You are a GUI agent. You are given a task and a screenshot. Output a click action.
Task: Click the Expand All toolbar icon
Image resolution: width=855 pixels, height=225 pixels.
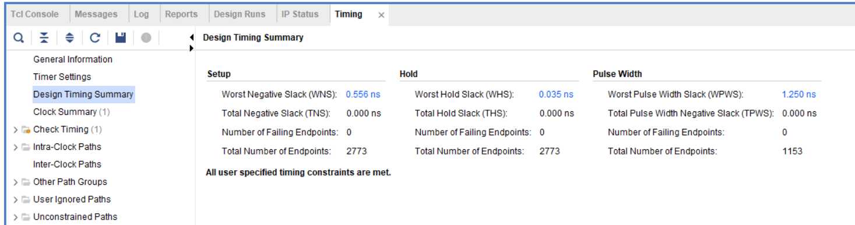coord(69,38)
